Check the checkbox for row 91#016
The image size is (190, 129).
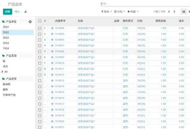(x=40, y=98)
